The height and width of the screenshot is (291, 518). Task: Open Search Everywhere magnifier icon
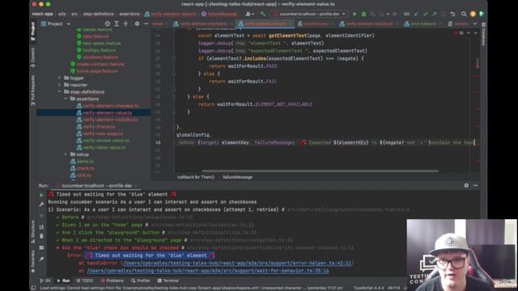[464, 15]
